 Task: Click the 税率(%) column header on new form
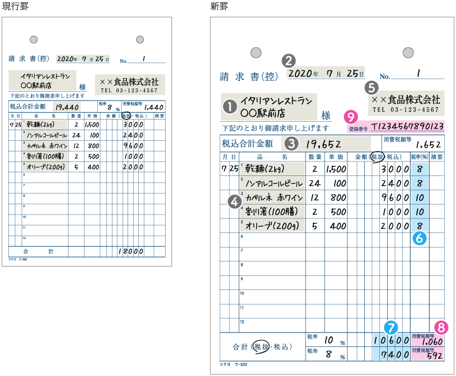click(420, 158)
